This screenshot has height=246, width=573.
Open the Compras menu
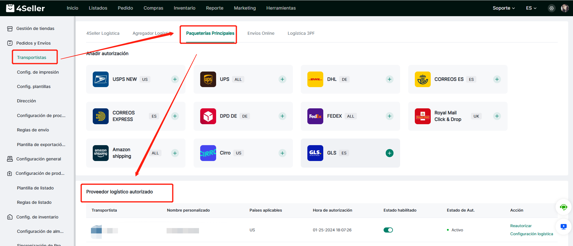(153, 8)
